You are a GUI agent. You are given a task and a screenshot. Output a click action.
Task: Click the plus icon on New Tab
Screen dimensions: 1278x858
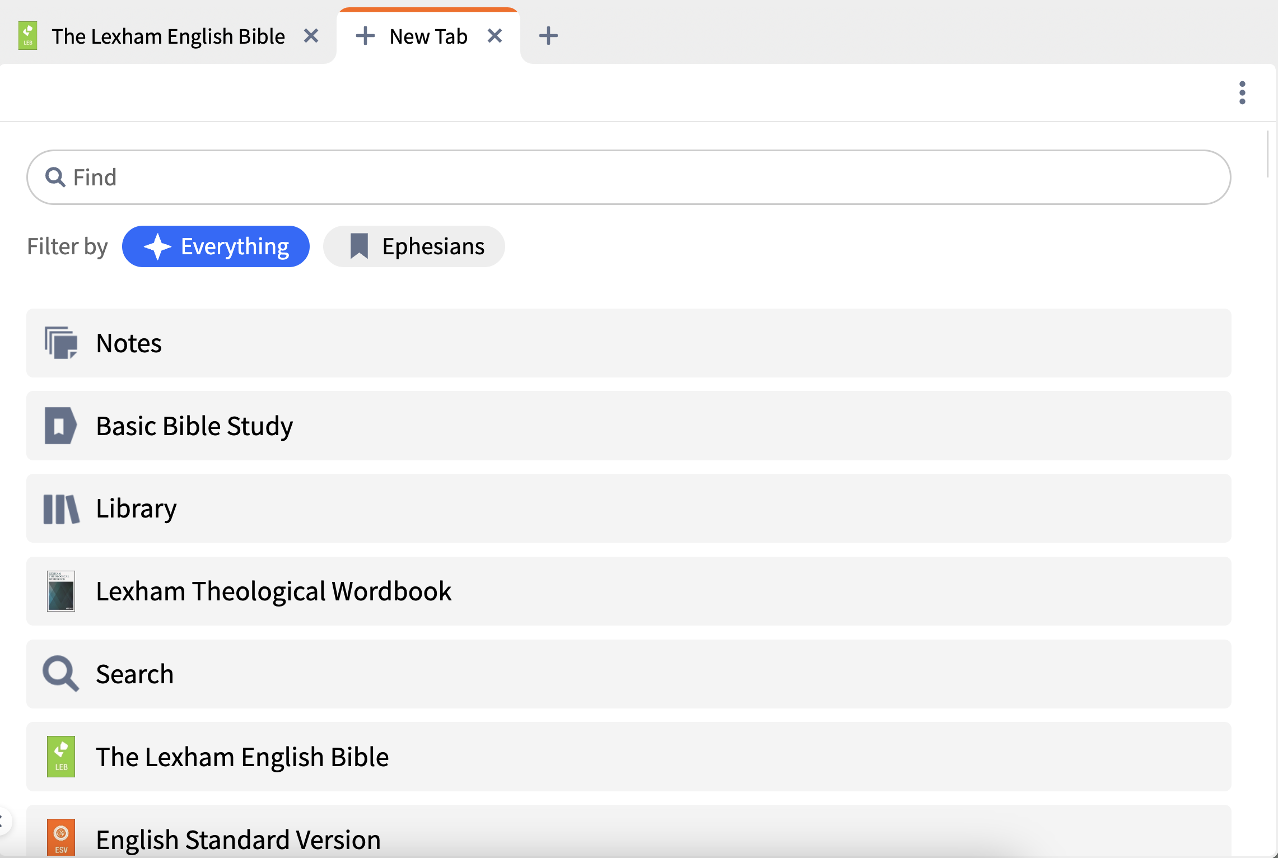tap(365, 36)
